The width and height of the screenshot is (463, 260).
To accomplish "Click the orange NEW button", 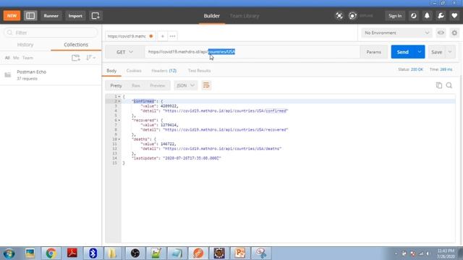I will pos(12,16).
